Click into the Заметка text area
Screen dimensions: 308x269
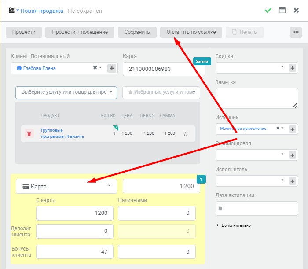[x=257, y=98]
